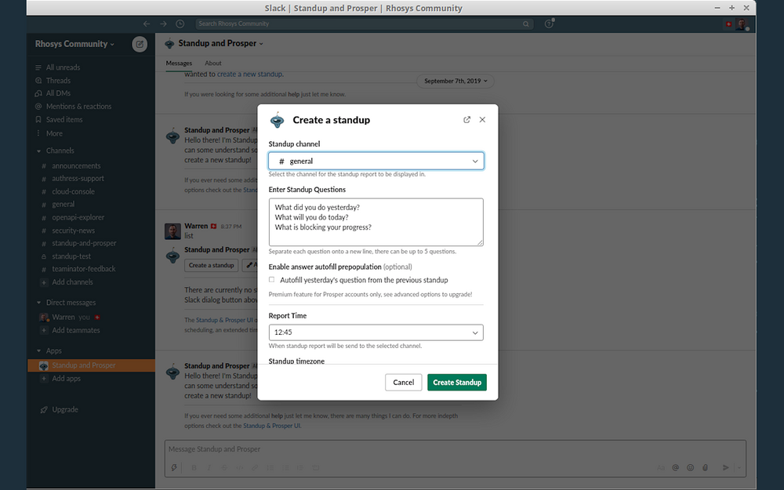Image resolution: width=784 pixels, height=490 pixels.
Task: Open the openapi-explorer channel
Action: pyautogui.click(x=78, y=217)
